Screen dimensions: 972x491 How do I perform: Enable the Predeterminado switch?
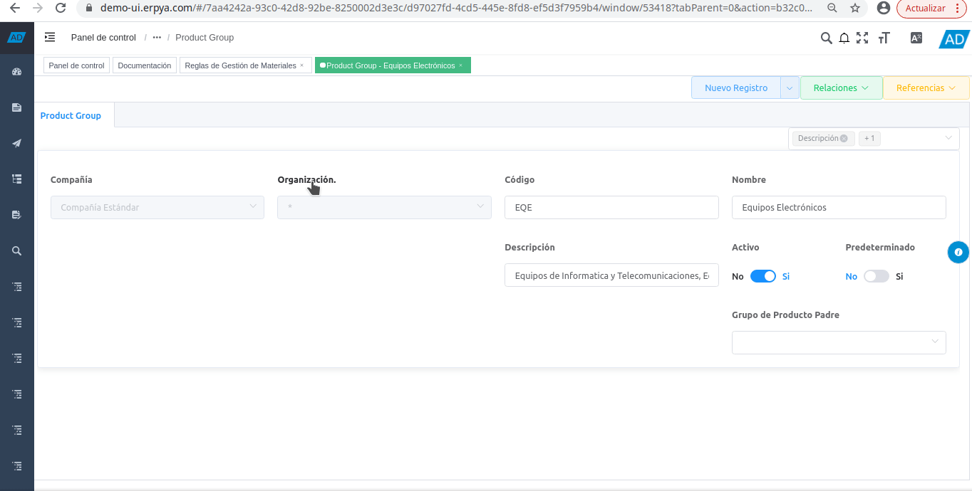click(876, 276)
